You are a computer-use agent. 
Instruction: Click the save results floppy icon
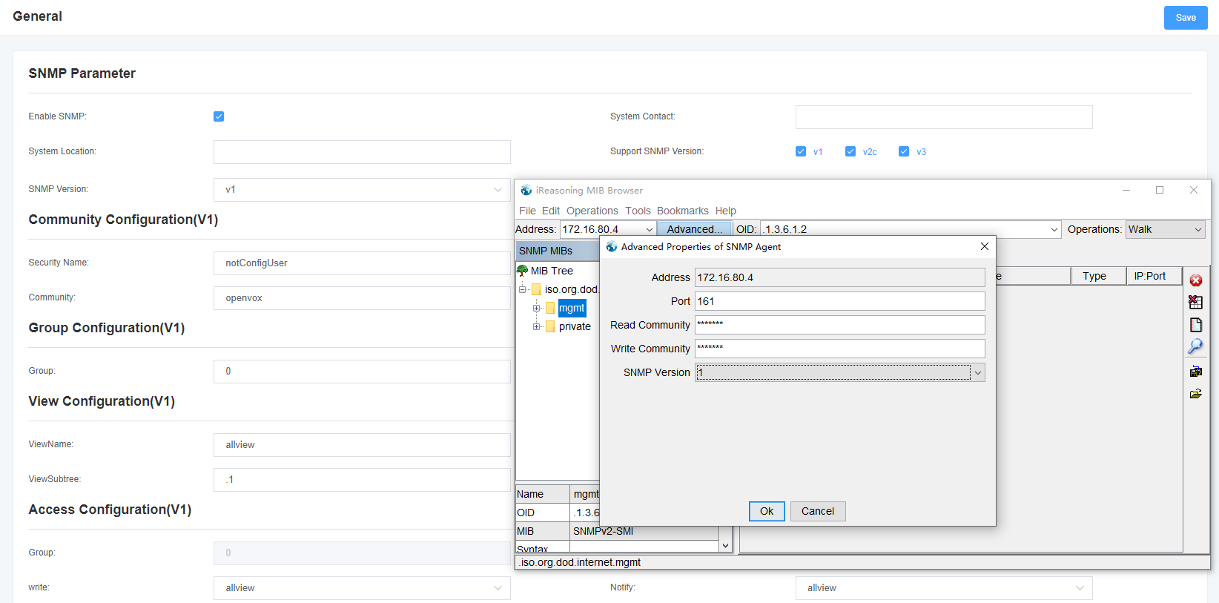point(1196,372)
